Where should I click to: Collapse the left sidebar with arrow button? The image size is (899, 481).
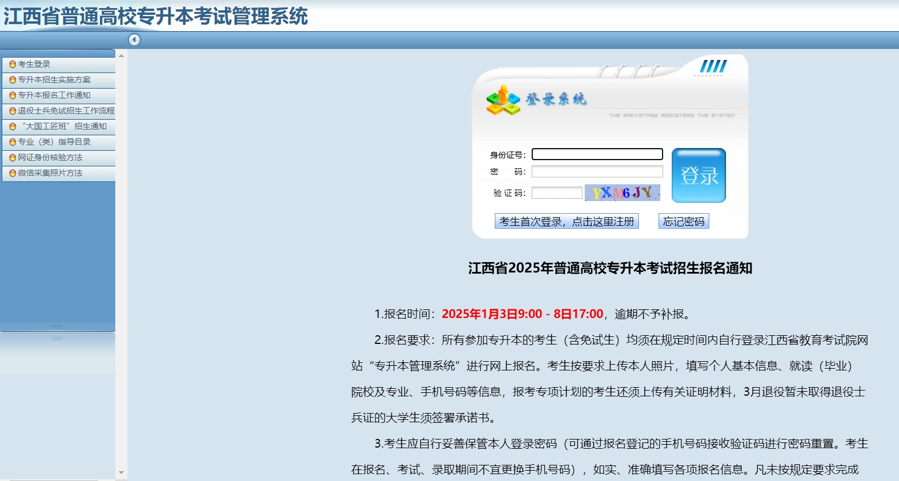(134, 40)
